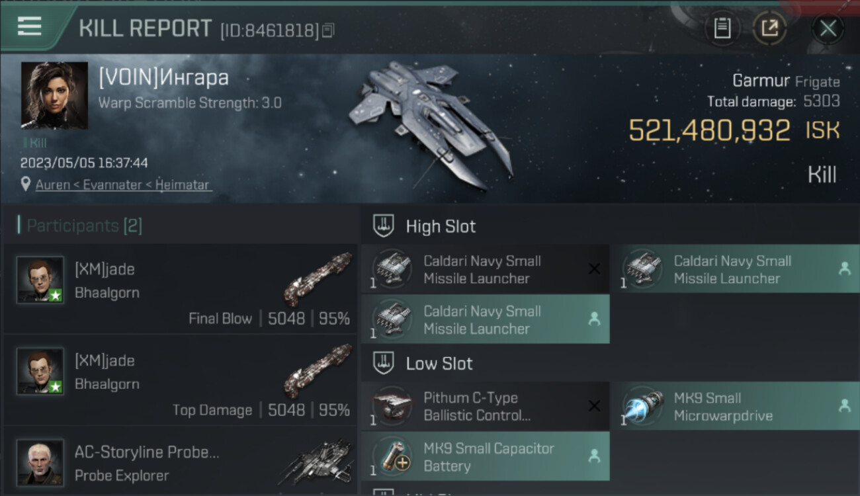
Task: Click the victim's character portrait
Action: pyautogui.click(x=54, y=95)
